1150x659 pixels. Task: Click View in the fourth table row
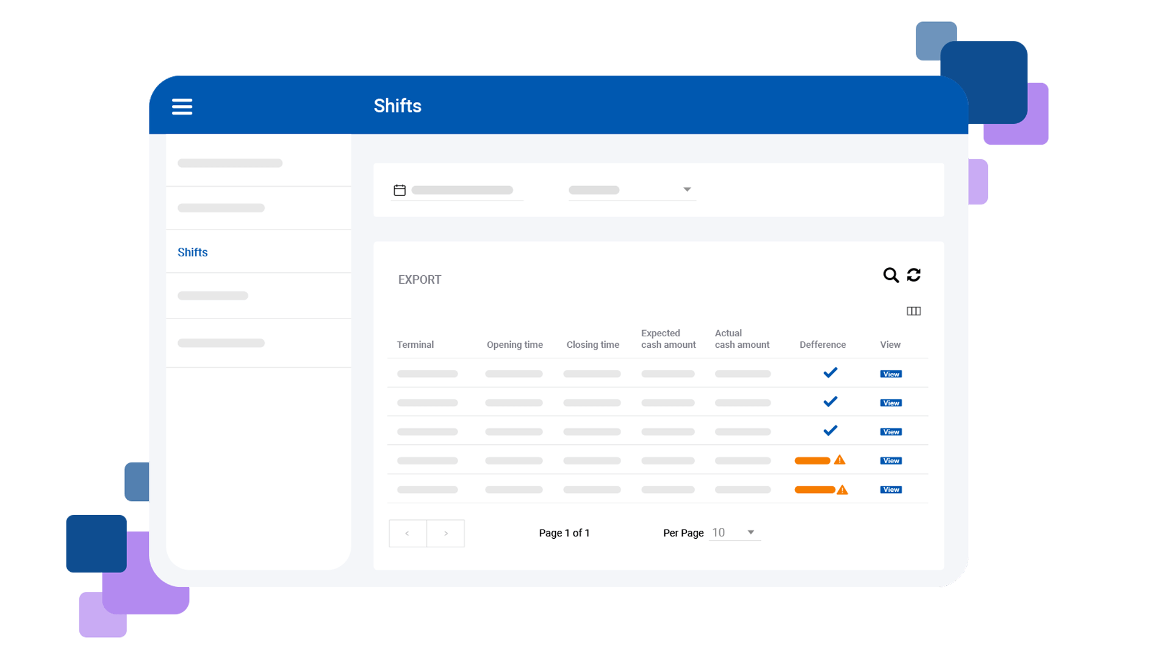(x=891, y=461)
